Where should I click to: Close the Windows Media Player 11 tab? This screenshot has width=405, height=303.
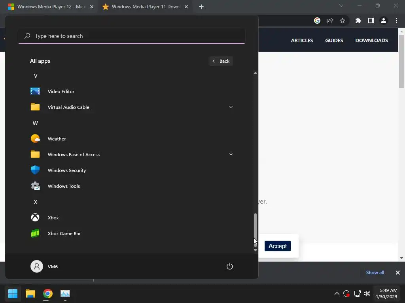pos(186,7)
